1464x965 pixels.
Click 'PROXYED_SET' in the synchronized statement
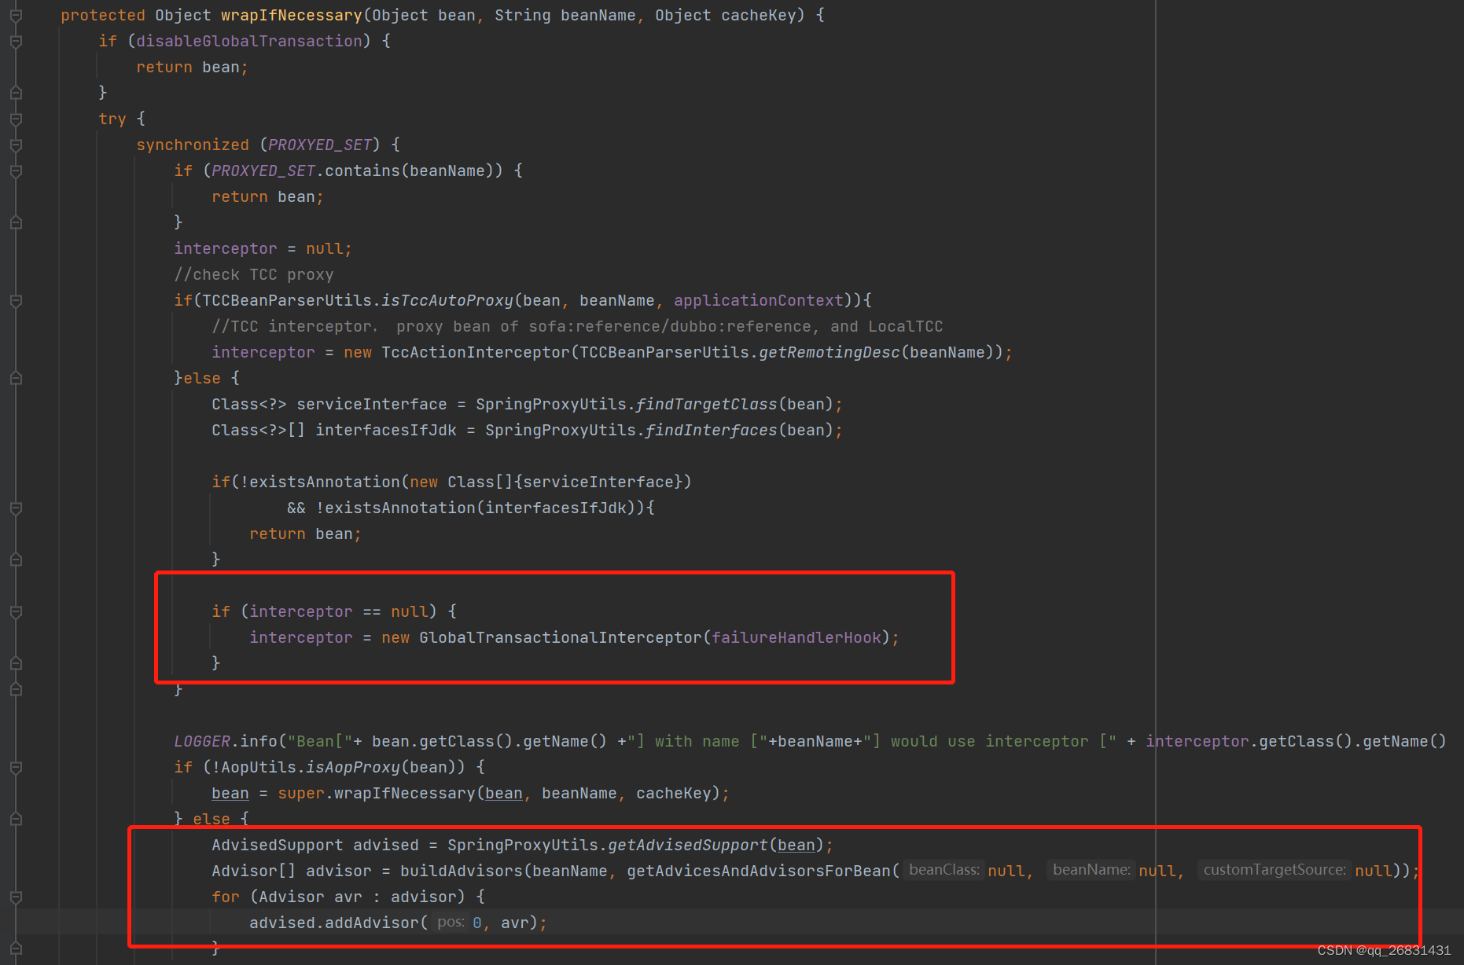tap(320, 145)
